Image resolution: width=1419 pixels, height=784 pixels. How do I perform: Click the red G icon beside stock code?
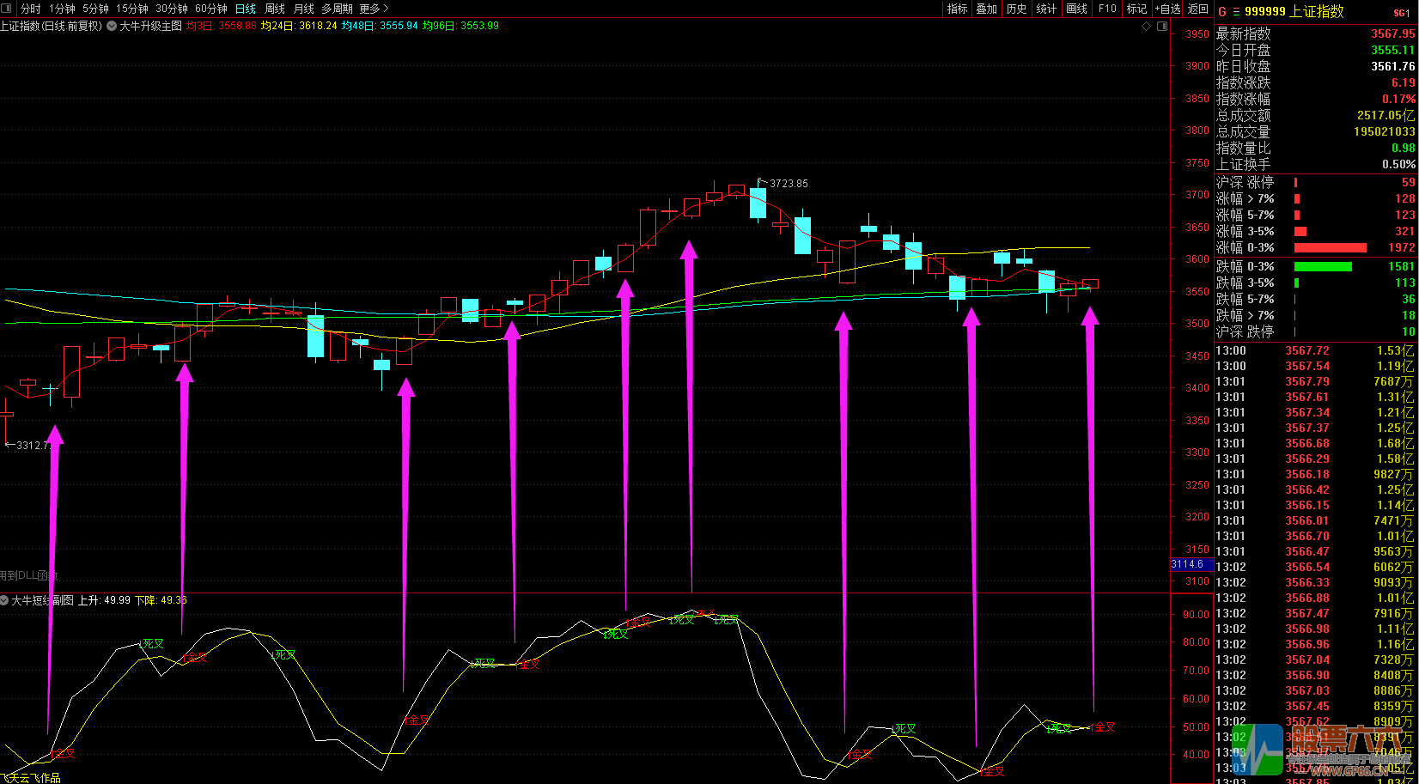click(x=1222, y=12)
